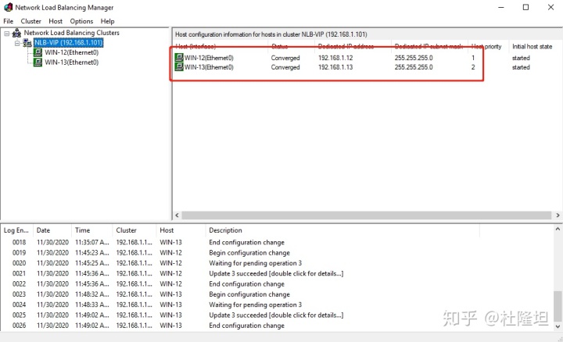Click dedicated IP 192.168.1.13
563x342 pixels.
pos(335,67)
